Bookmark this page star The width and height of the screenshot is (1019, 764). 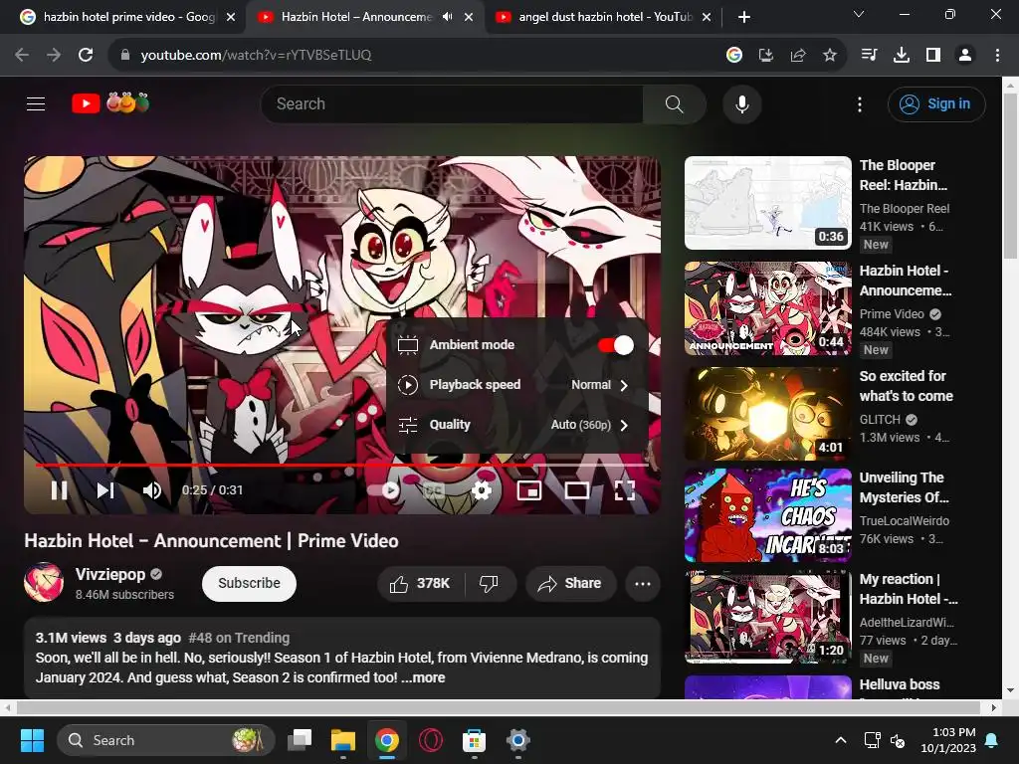(x=830, y=56)
